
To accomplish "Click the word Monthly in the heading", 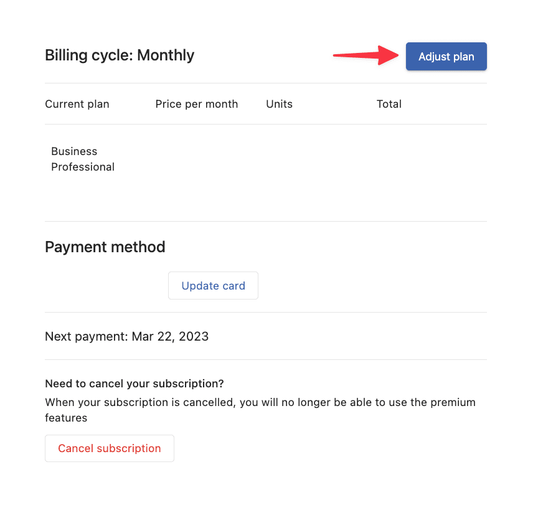I will [166, 55].
